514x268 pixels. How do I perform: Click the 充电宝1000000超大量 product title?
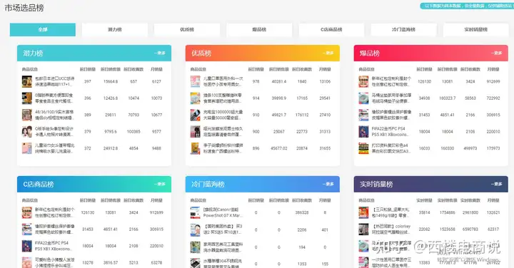(x=223, y=115)
